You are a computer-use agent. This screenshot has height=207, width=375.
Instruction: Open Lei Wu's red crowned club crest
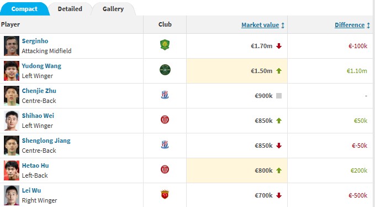[x=165, y=194]
